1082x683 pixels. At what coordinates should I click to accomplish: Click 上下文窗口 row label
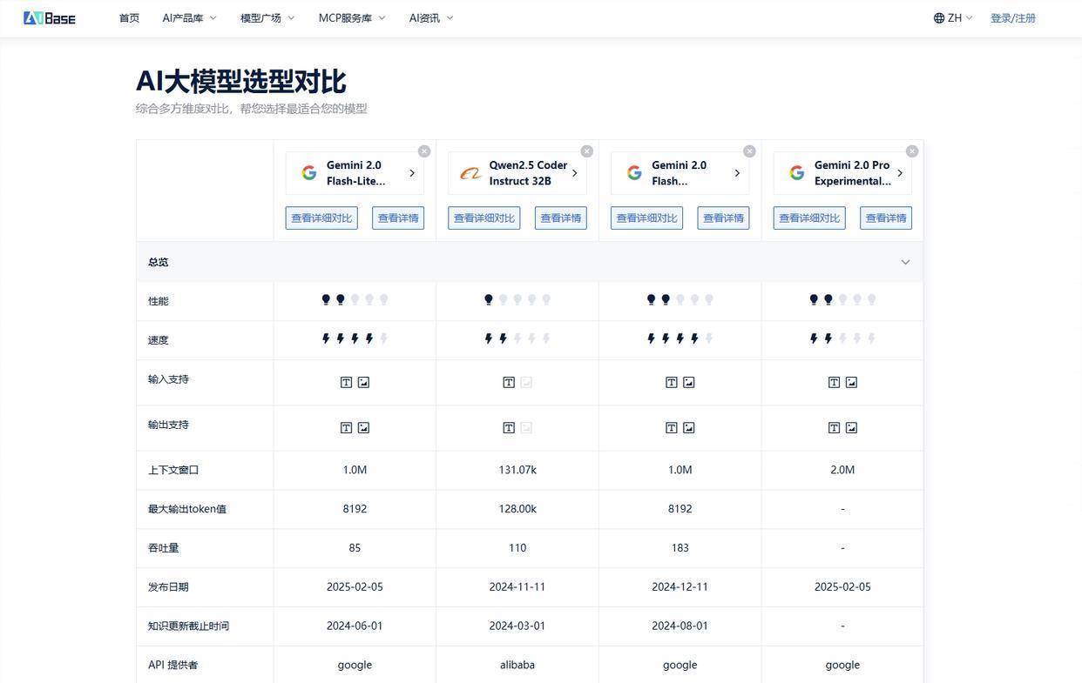[x=173, y=470]
